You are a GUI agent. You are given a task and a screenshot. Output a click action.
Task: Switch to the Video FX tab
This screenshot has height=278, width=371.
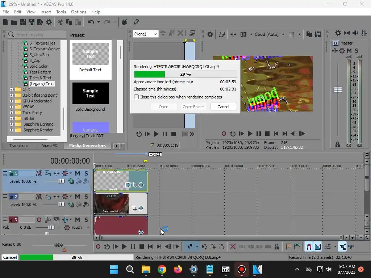pos(50,146)
